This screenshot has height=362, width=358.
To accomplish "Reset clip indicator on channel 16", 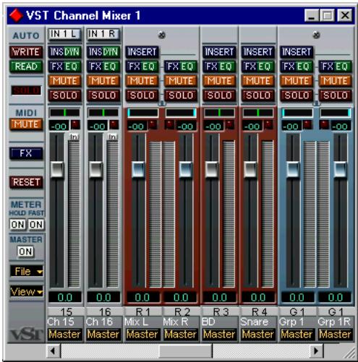I will [x=114, y=125].
